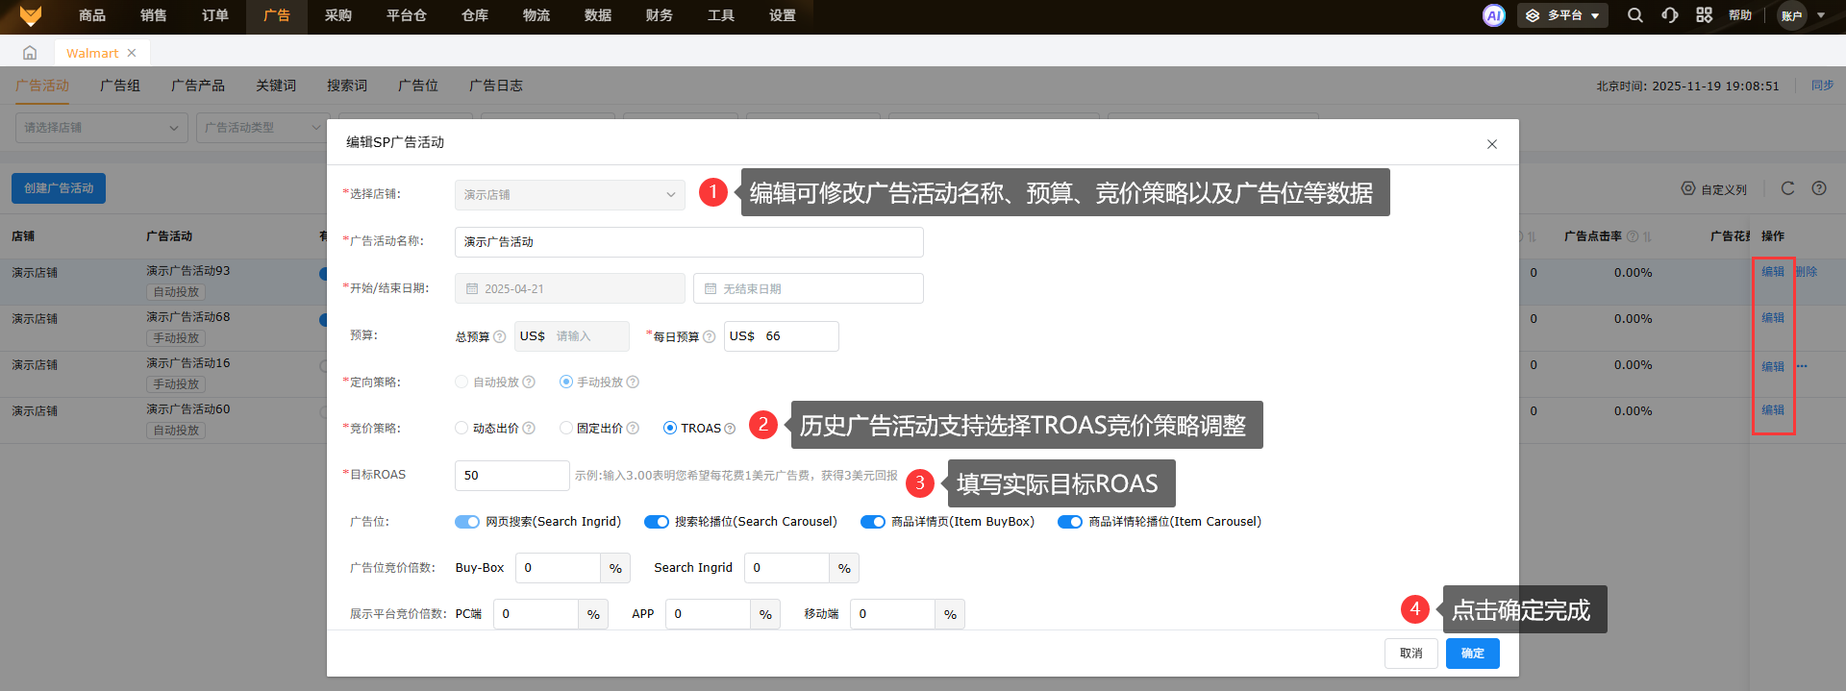The image size is (1846, 691).
Task: Switch to the 广告日志 tab
Action: (496, 86)
